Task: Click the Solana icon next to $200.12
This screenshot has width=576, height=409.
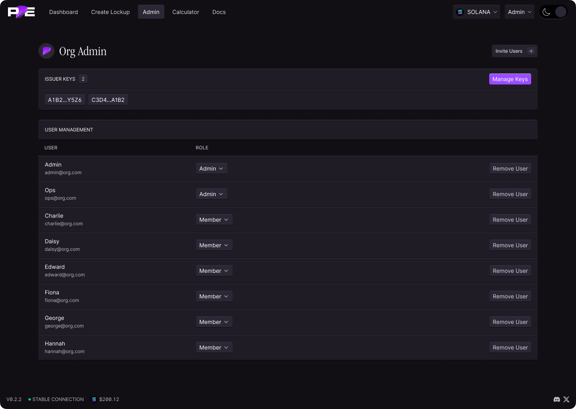Action: pos(94,399)
